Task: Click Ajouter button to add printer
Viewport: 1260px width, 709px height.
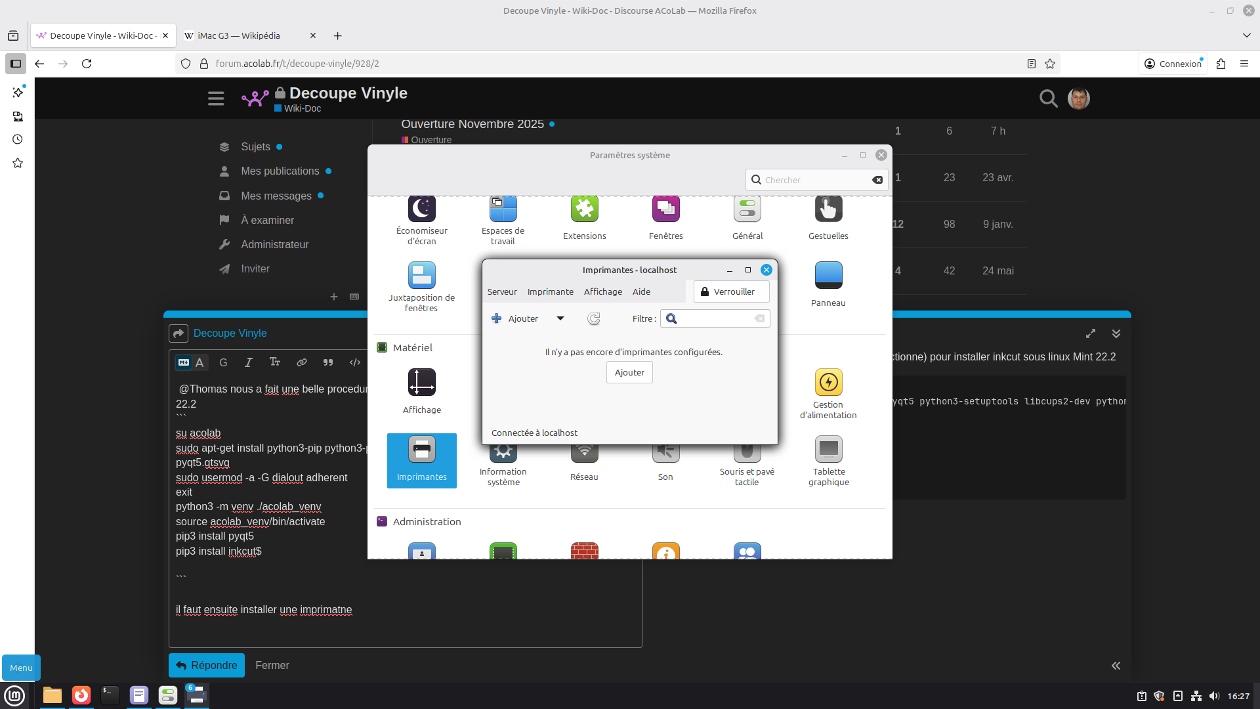Action: click(629, 372)
